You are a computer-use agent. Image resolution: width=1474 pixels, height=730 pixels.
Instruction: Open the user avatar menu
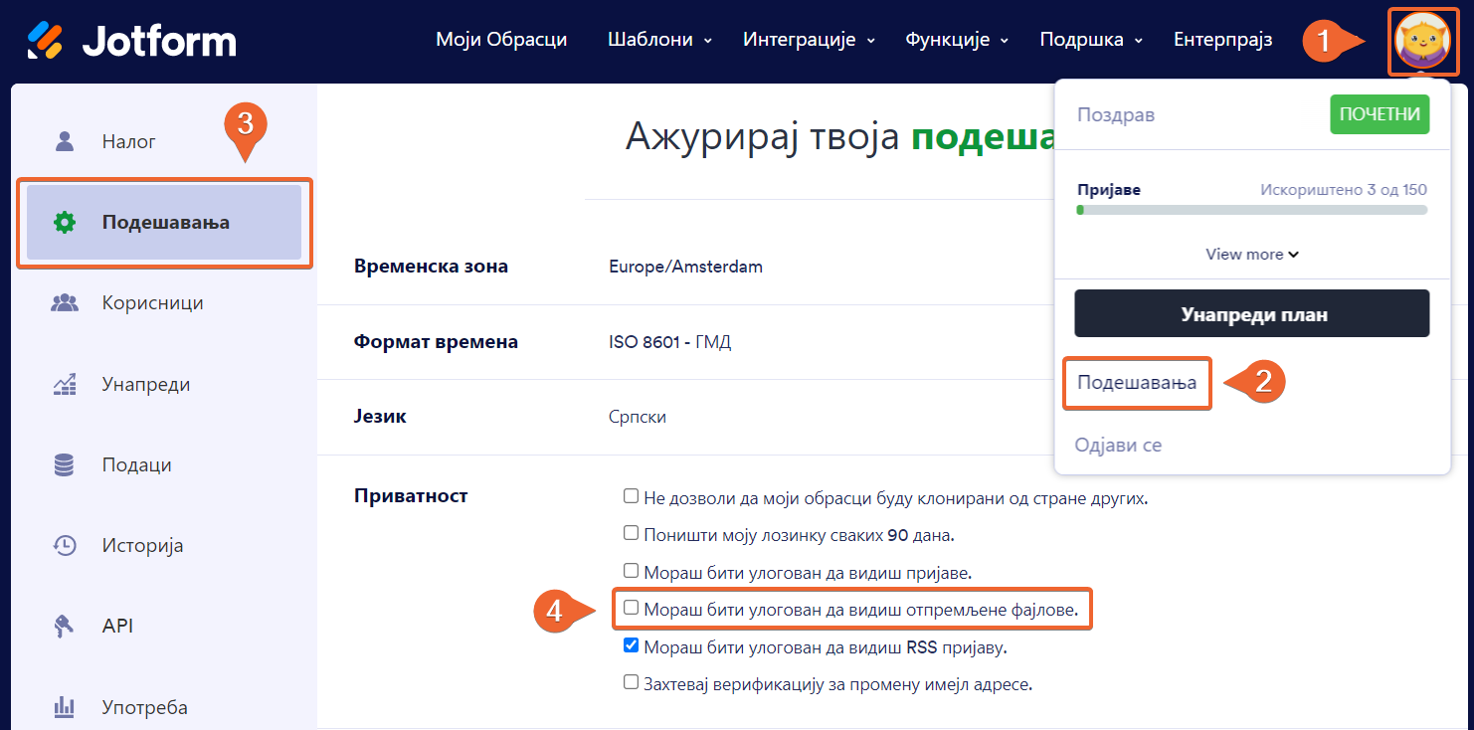point(1423,40)
